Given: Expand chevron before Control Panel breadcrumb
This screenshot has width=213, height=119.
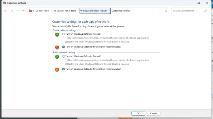Looking at the screenshot, I should [33, 11].
